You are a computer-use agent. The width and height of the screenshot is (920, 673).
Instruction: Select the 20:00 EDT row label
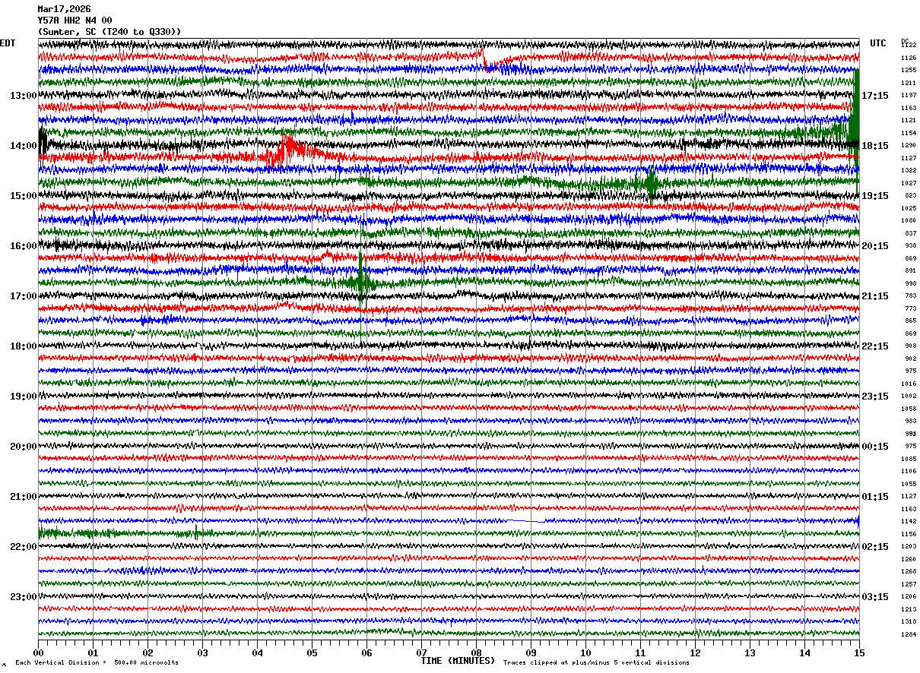24,447
